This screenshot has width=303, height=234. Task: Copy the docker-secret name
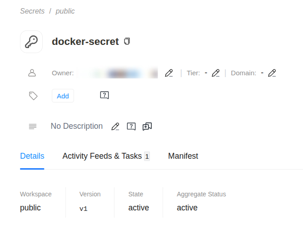click(x=127, y=41)
